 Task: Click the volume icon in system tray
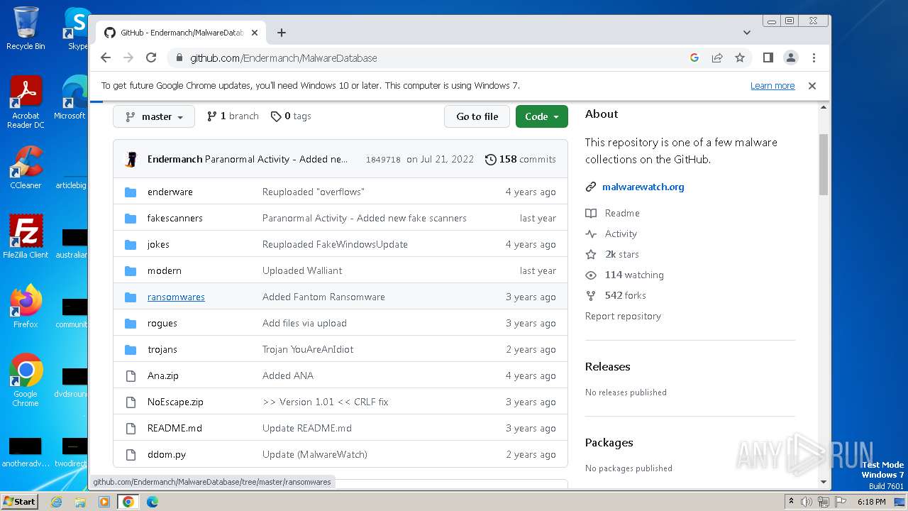tap(807, 502)
